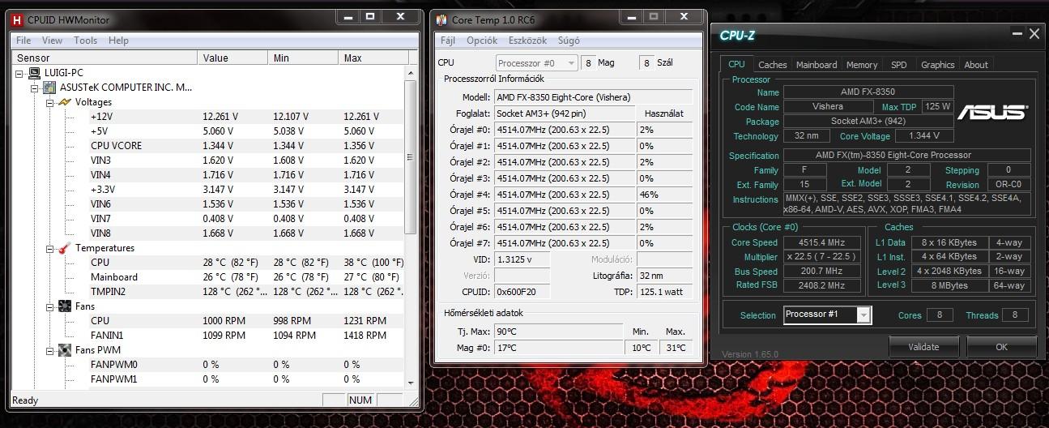Screen dimensions: 1049x428
Task: Minimize the CPU-Z window
Action: pos(1017,34)
